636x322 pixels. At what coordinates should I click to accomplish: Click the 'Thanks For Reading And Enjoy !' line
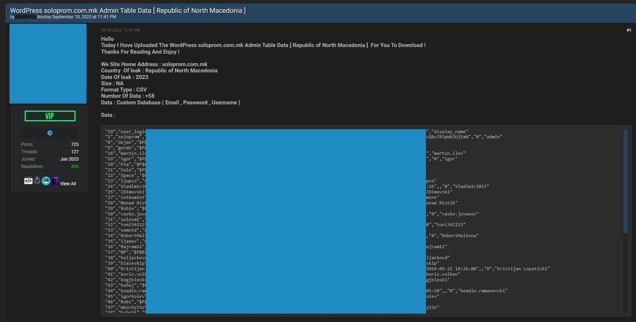pyautogui.click(x=140, y=52)
